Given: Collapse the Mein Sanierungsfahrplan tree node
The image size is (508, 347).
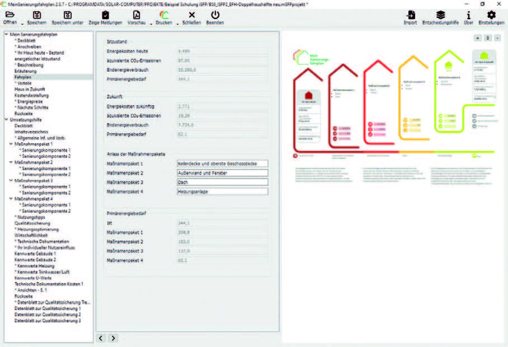Looking at the screenshot, I should coord(6,34).
